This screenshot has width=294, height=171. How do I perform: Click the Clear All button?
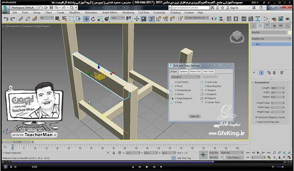click(x=194, y=116)
